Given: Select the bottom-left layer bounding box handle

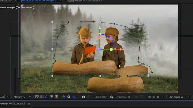Looking at the screenshot, I should point(52,76).
